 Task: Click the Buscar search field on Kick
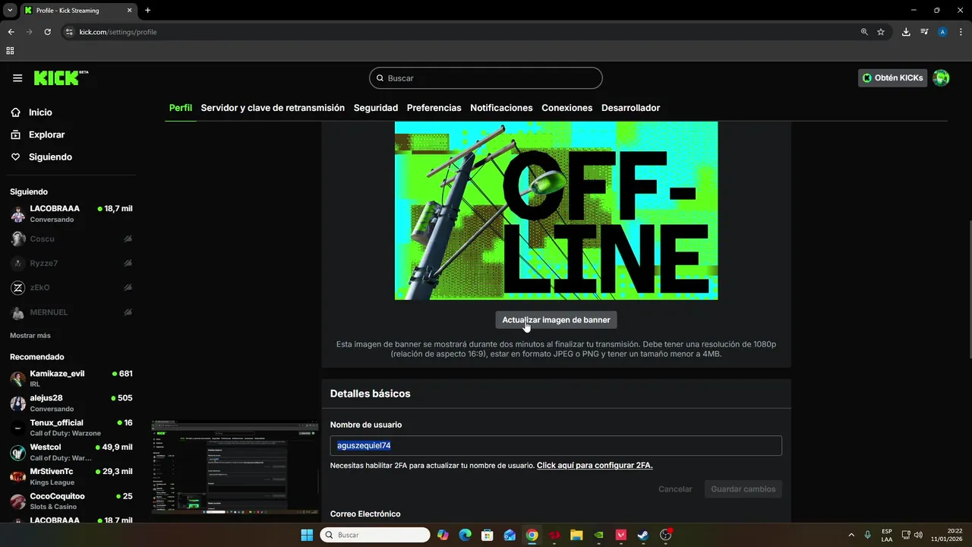click(x=485, y=78)
